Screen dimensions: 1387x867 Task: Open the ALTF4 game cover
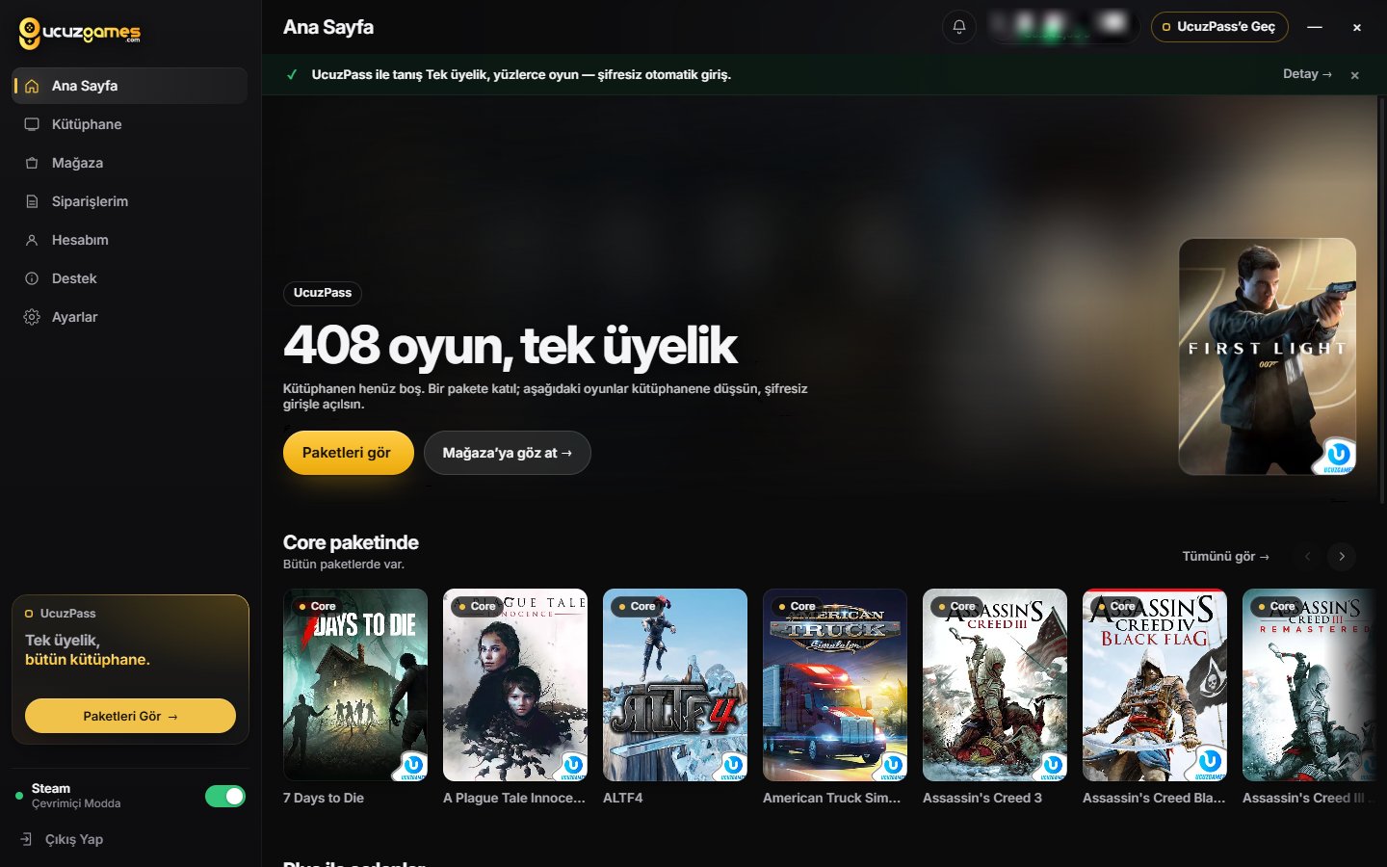[675, 685]
